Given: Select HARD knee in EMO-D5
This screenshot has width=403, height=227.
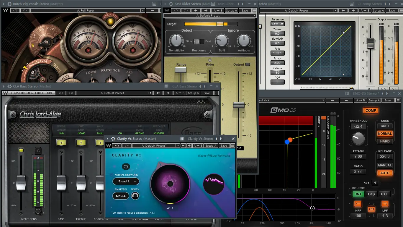Looking at the screenshot, I should click(385, 141).
